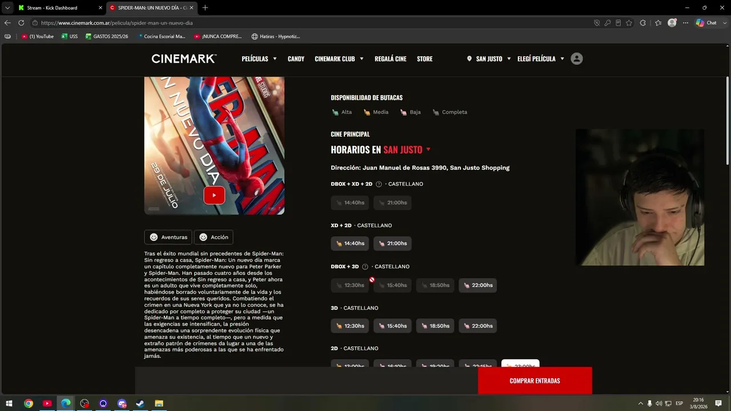Screen dimensions: 731x411
Task: Open Chrome from the taskbar
Action: click(x=29, y=404)
